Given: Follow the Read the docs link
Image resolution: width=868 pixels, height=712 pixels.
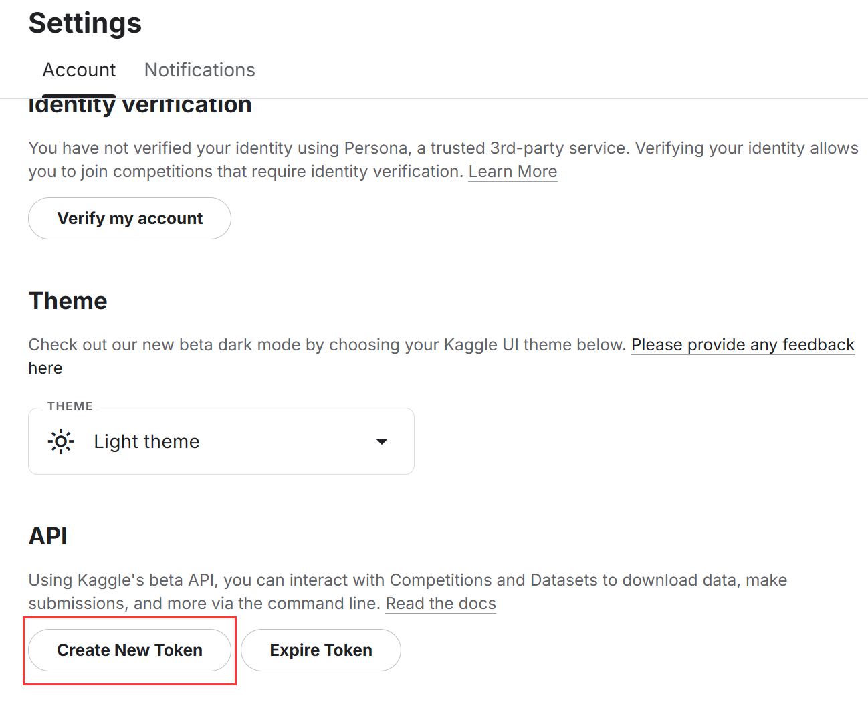Looking at the screenshot, I should pos(441,604).
